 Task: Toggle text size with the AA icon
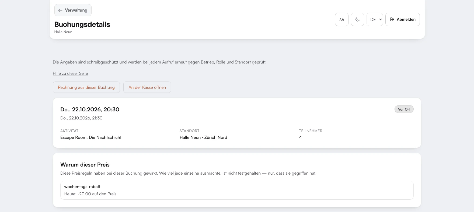pos(342,19)
